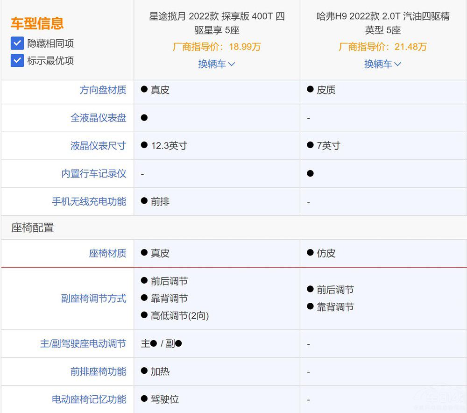The image size is (467, 413).
Task: Click the 全液晶仪表盘 row label
Action: [x=98, y=118]
